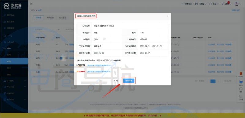Click 发起申报 link in the 23-02-07 row
Viewport: 245px width, 118px height.
point(211,51)
